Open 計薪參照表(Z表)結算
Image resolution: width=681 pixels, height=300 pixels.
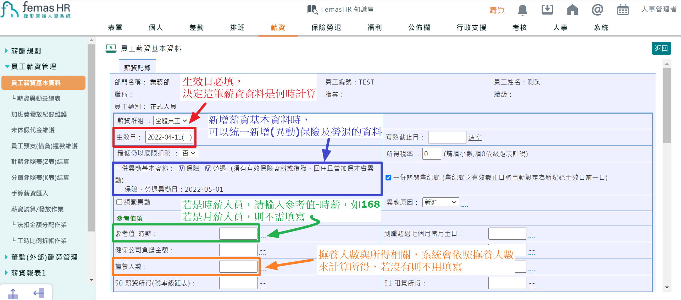tap(40, 162)
